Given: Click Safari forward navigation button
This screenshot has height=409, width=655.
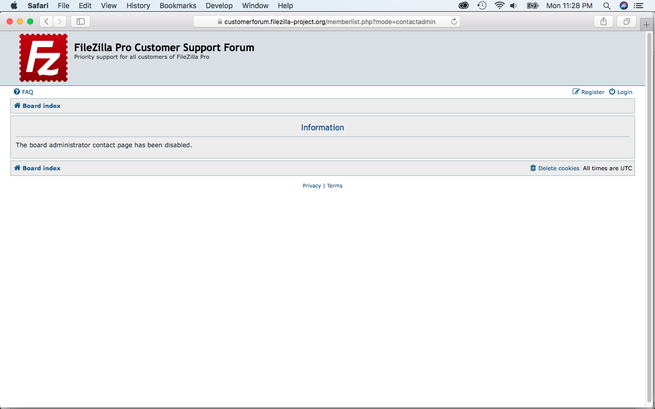Looking at the screenshot, I should pyautogui.click(x=60, y=21).
